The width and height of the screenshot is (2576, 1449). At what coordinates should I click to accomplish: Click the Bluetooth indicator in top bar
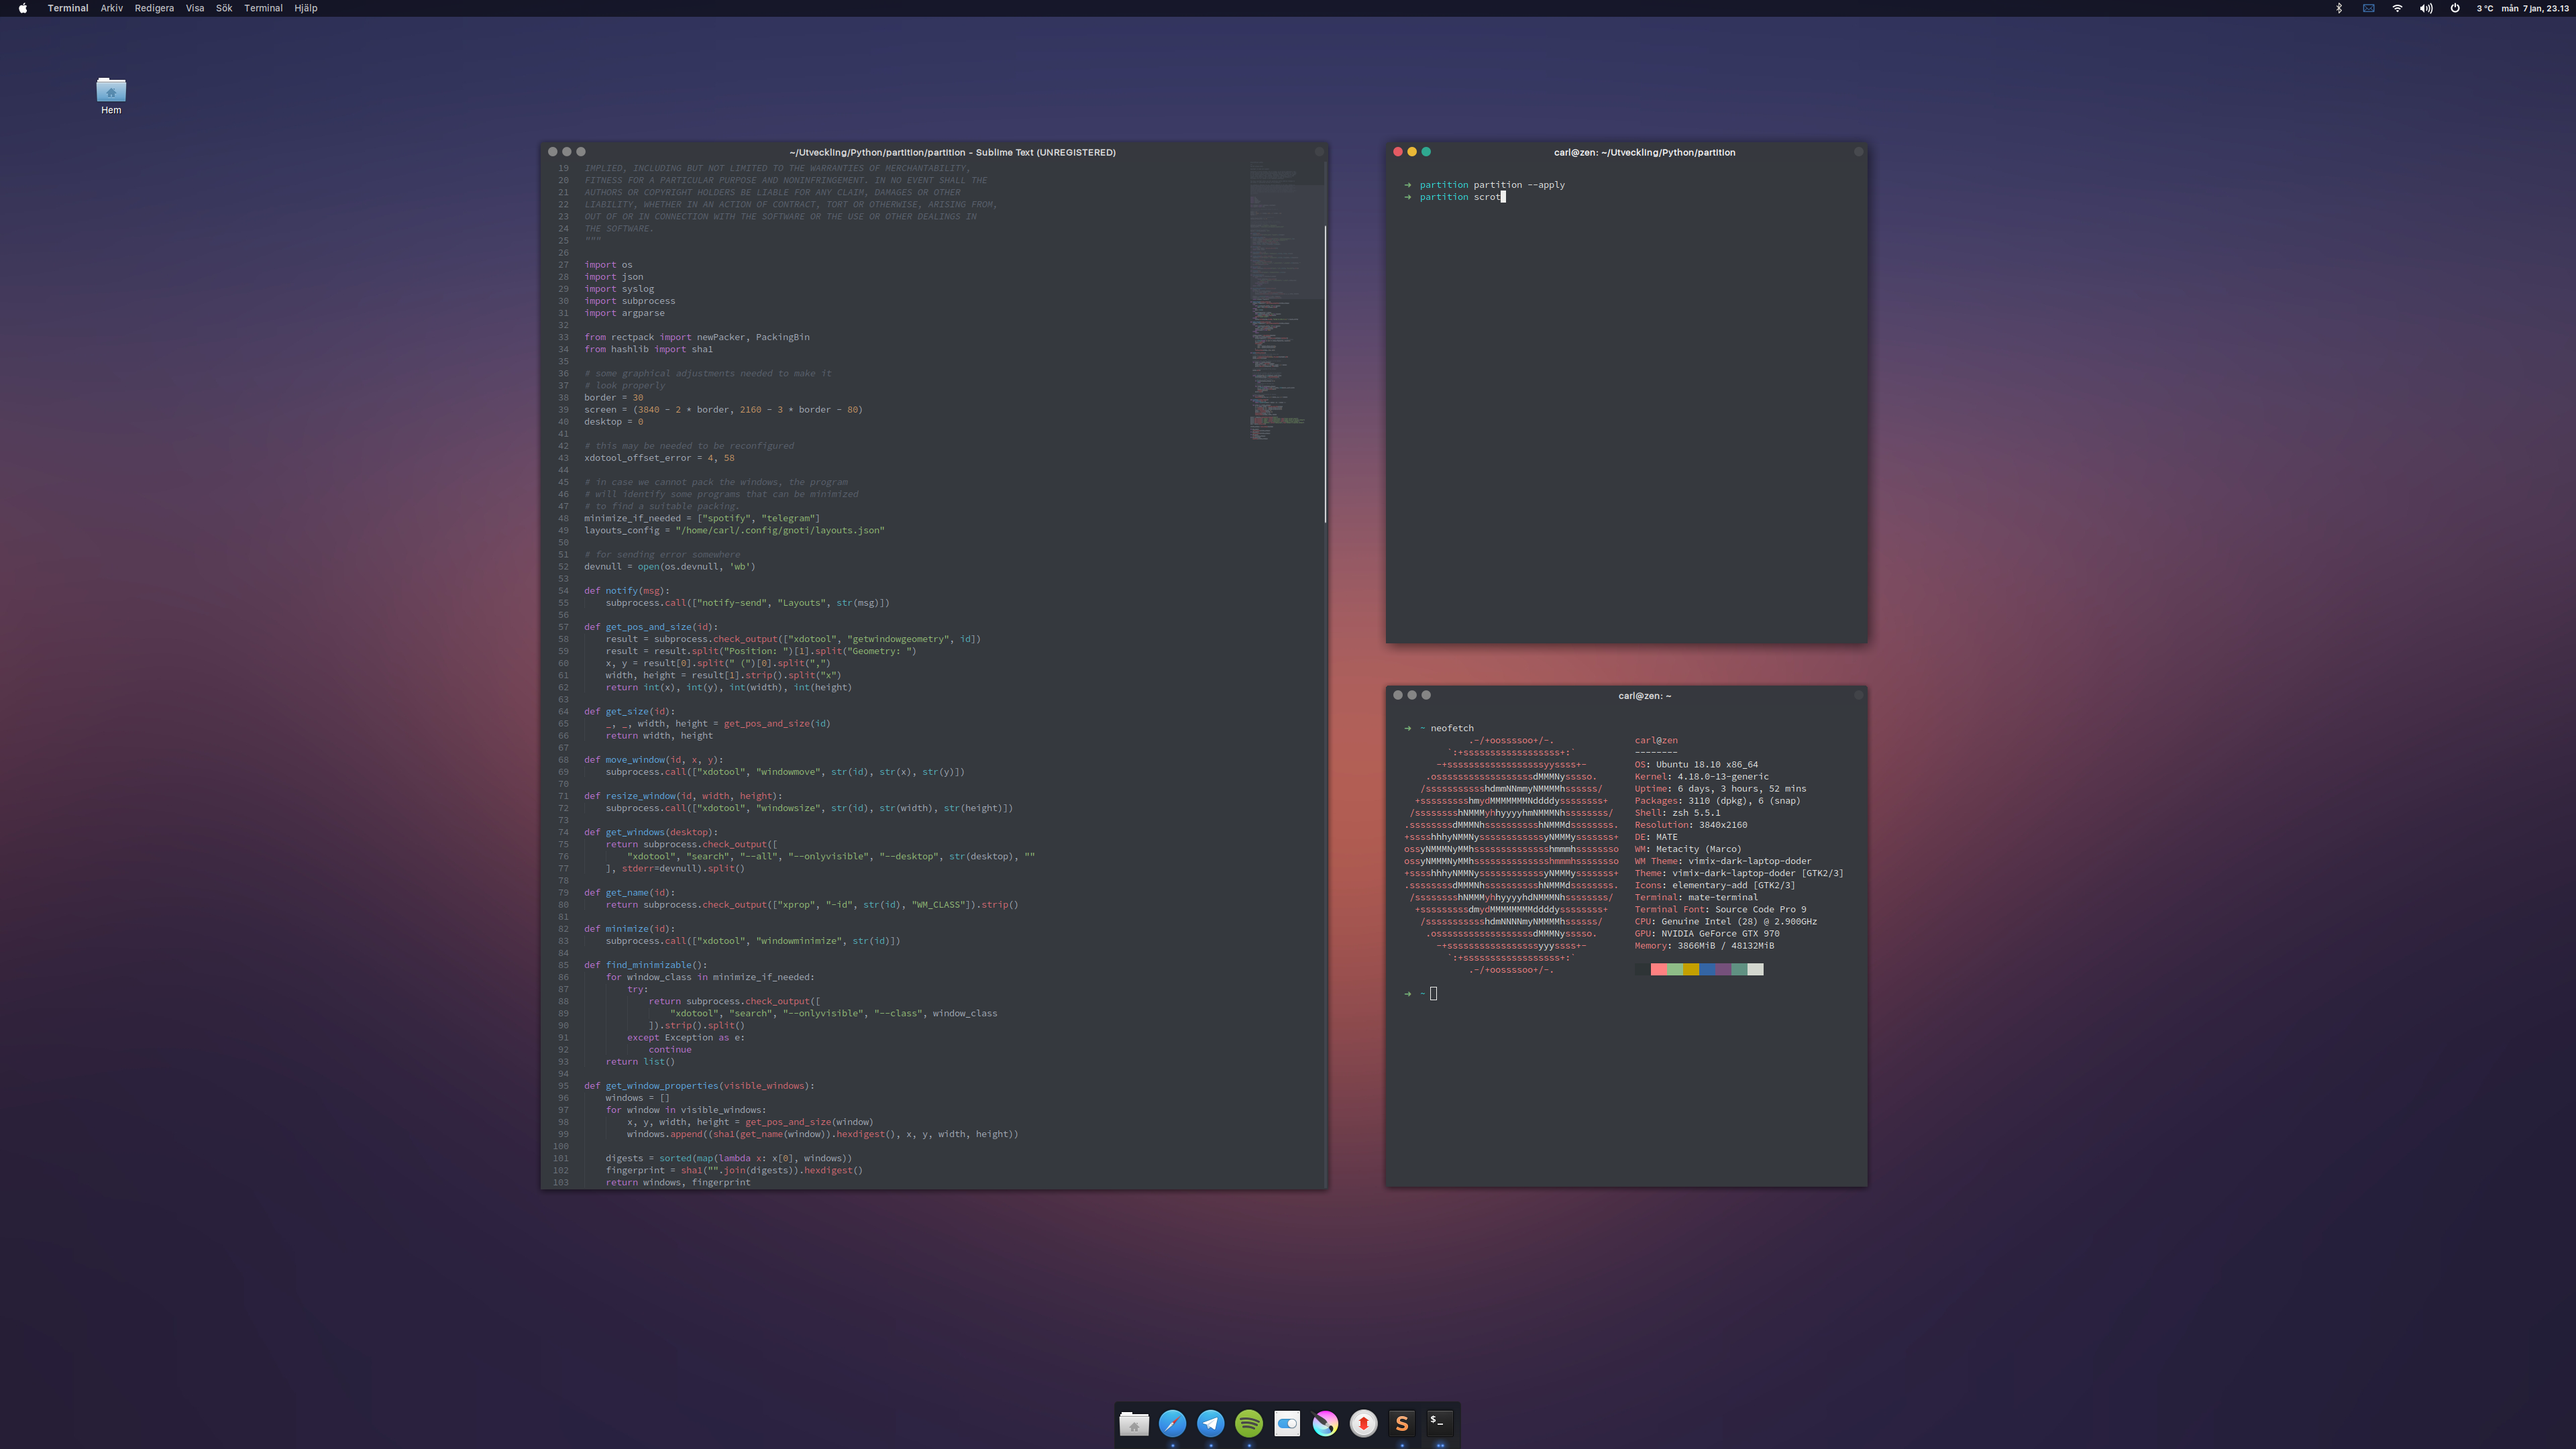[2338, 8]
